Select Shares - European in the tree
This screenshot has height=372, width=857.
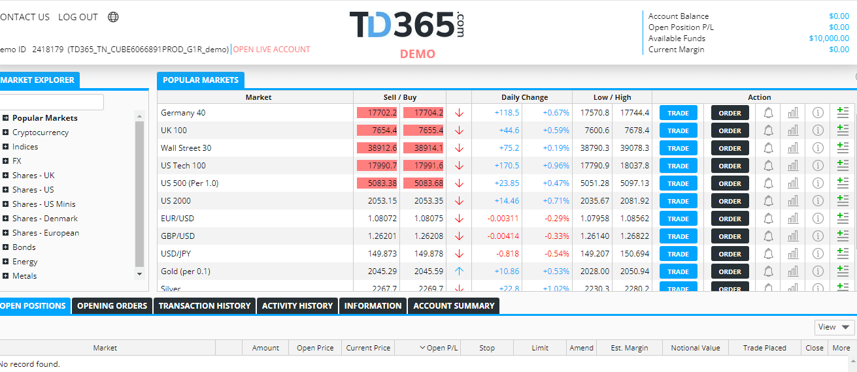tap(46, 233)
